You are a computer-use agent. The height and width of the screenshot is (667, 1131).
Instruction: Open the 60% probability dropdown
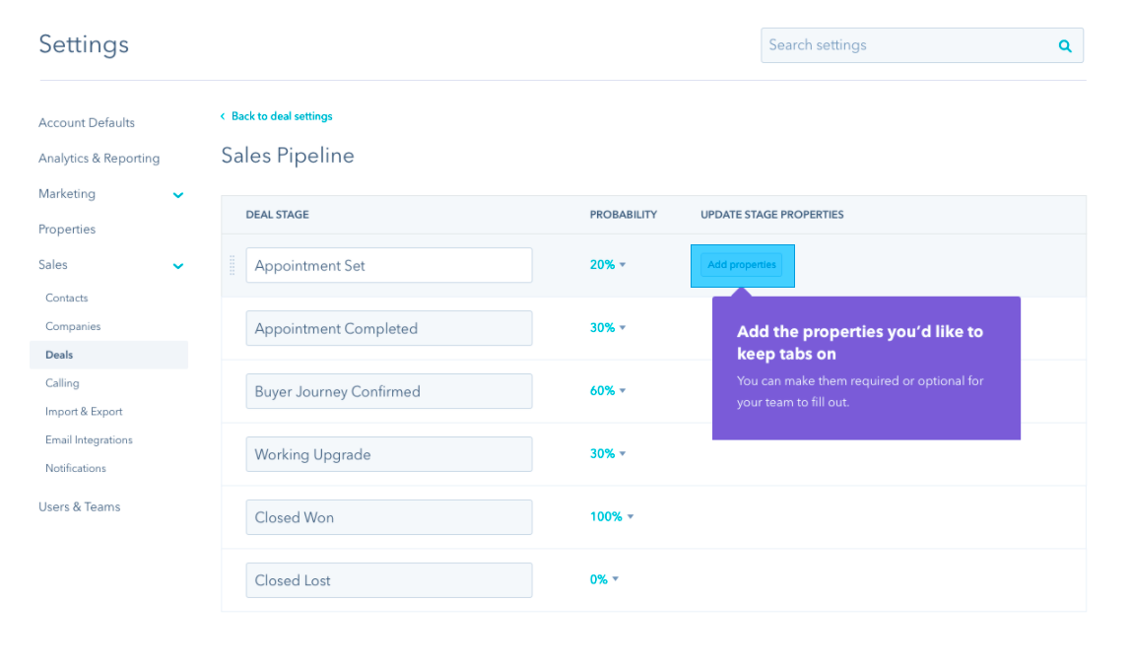coord(608,391)
